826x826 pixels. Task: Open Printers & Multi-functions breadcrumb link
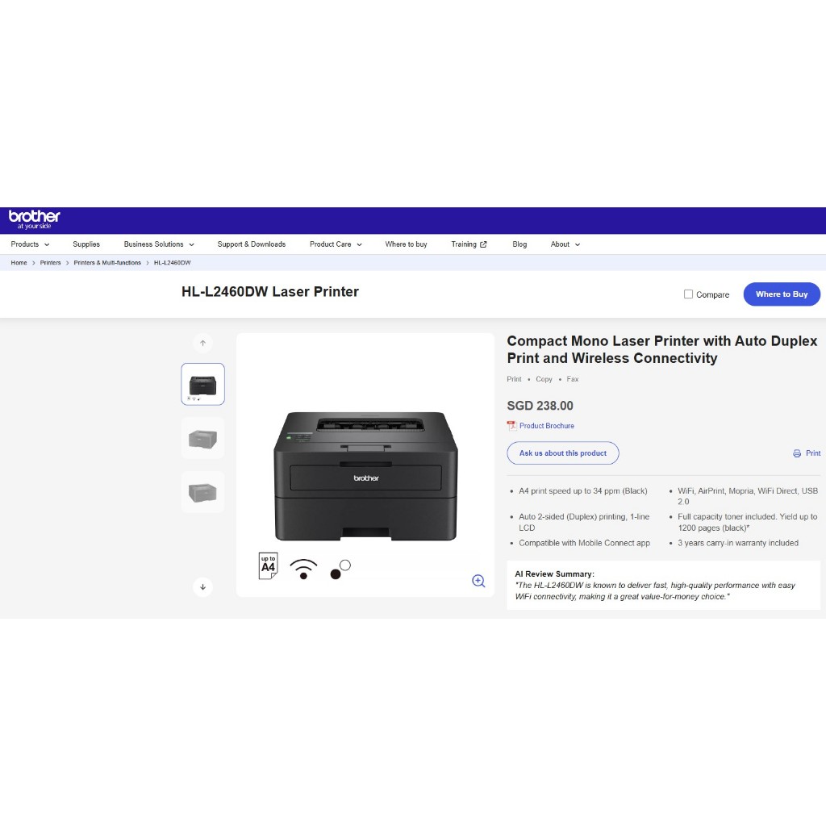point(107,263)
